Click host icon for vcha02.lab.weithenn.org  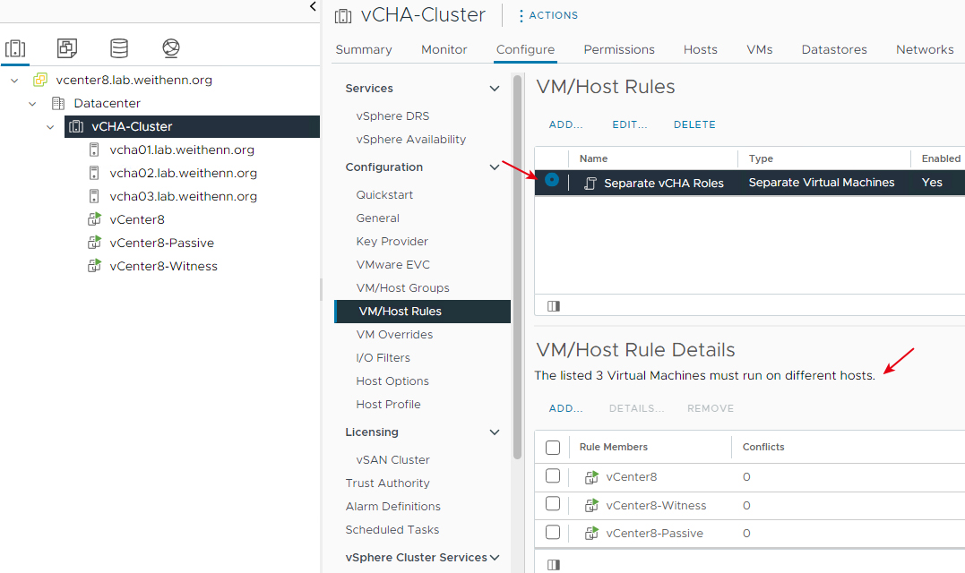(94, 173)
